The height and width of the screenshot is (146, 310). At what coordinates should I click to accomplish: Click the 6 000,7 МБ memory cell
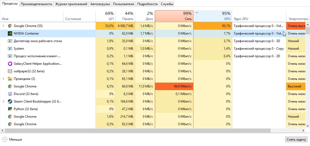(125, 26)
